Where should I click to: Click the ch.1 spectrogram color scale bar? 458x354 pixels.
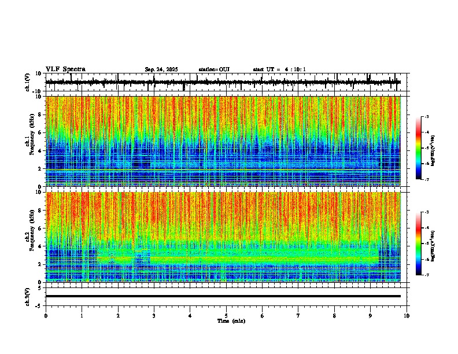[419, 148]
